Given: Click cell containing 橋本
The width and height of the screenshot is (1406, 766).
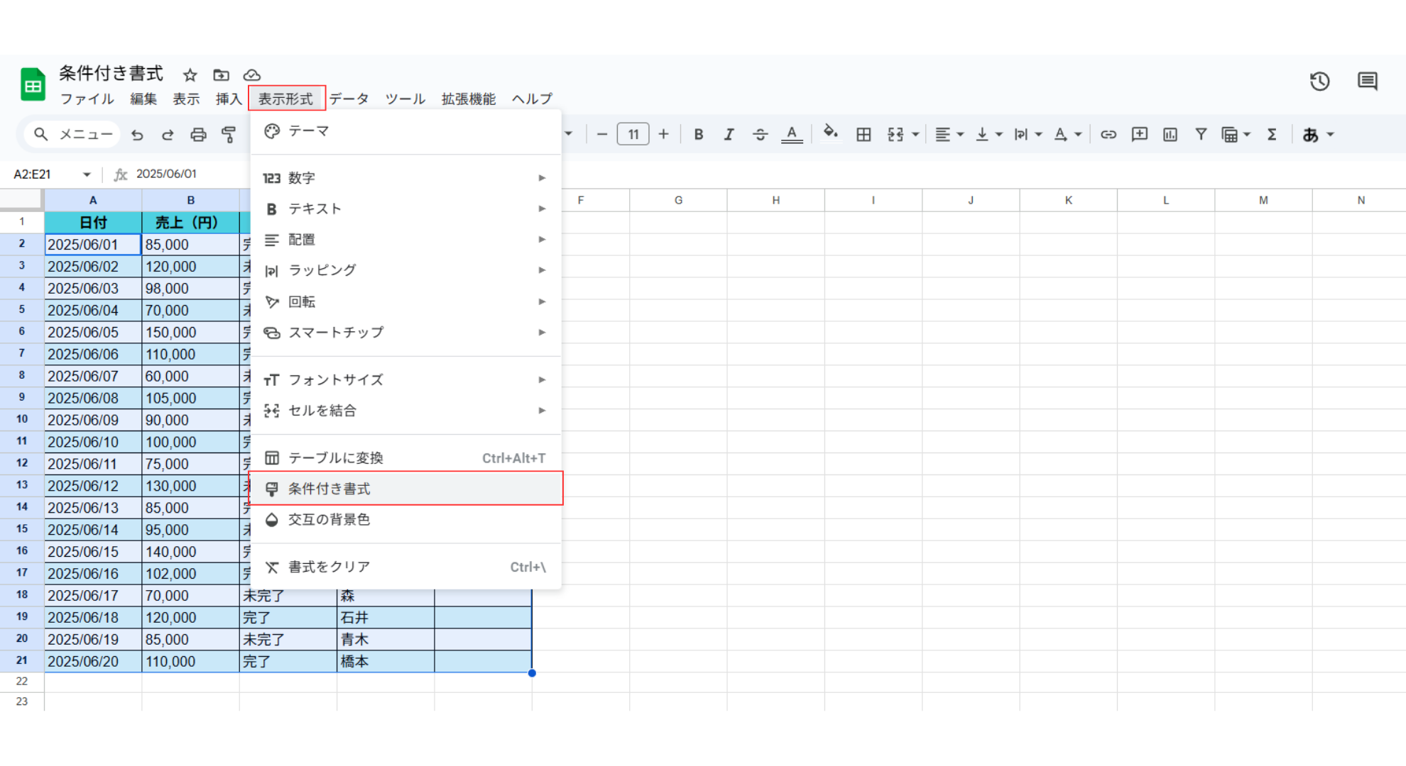Looking at the screenshot, I should [x=386, y=661].
